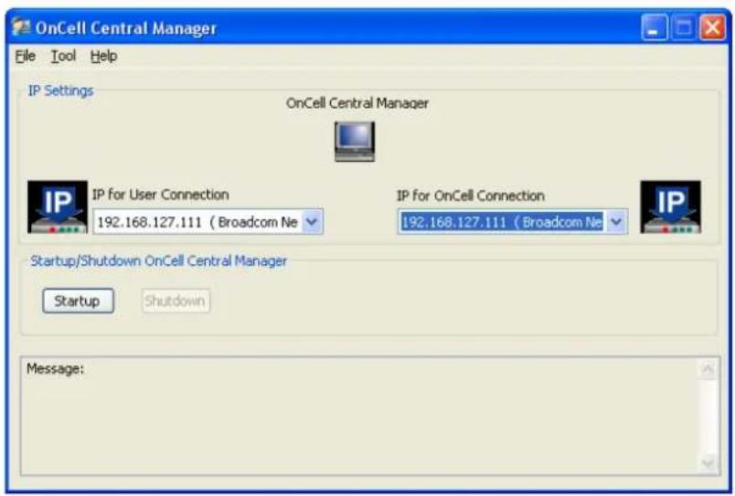Click 'OnCell Central Manager' caption above computer icon
Viewport: 735px width, 496px height.
coord(357,103)
